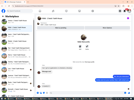
Task: Show hidden system tray icons
Action: (x=114, y=99)
